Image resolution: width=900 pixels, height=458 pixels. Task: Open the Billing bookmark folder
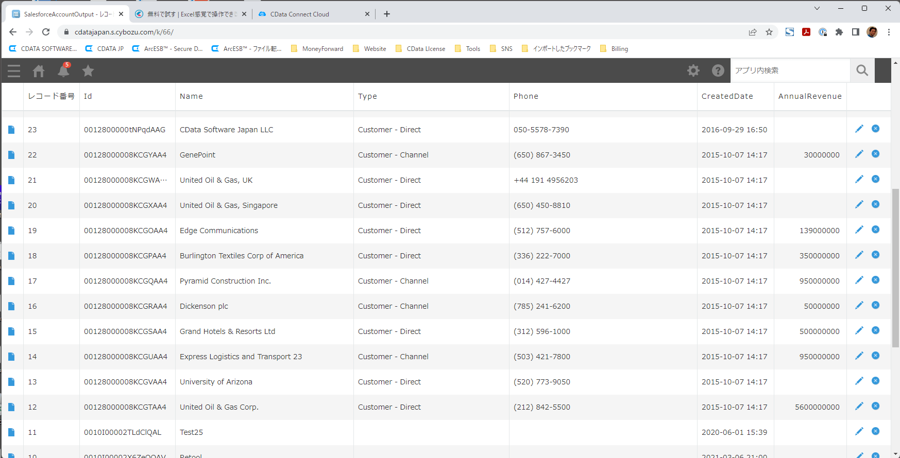pyautogui.click(x=614, y=49)
